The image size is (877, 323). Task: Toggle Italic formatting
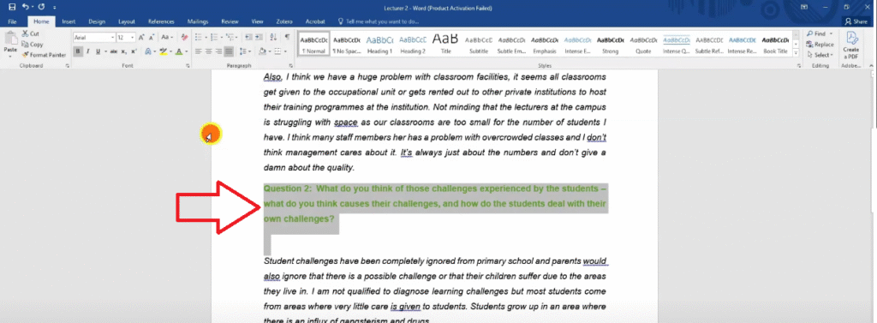coord(88,51)
